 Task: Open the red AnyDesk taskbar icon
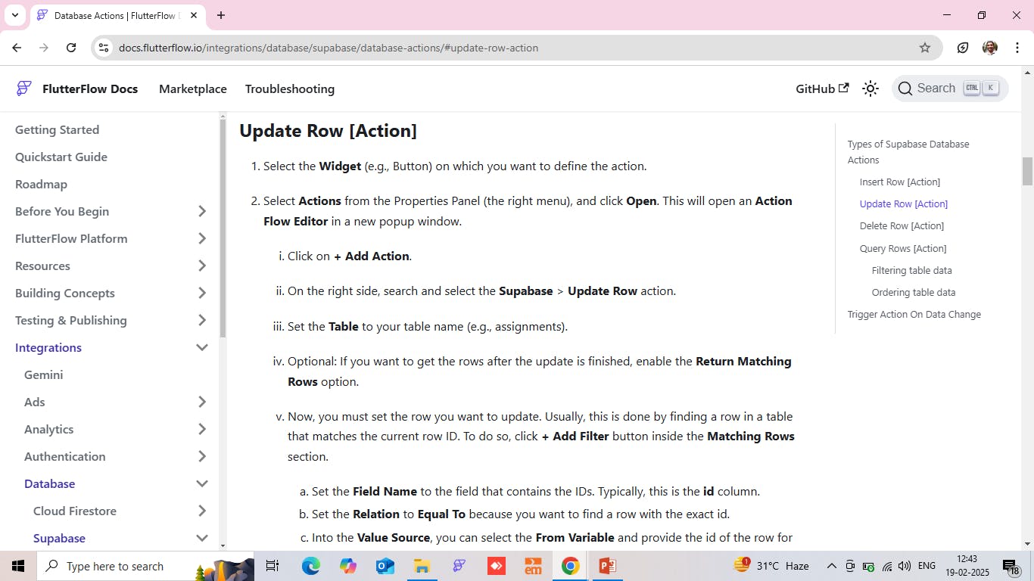click(x=496, y=566)
